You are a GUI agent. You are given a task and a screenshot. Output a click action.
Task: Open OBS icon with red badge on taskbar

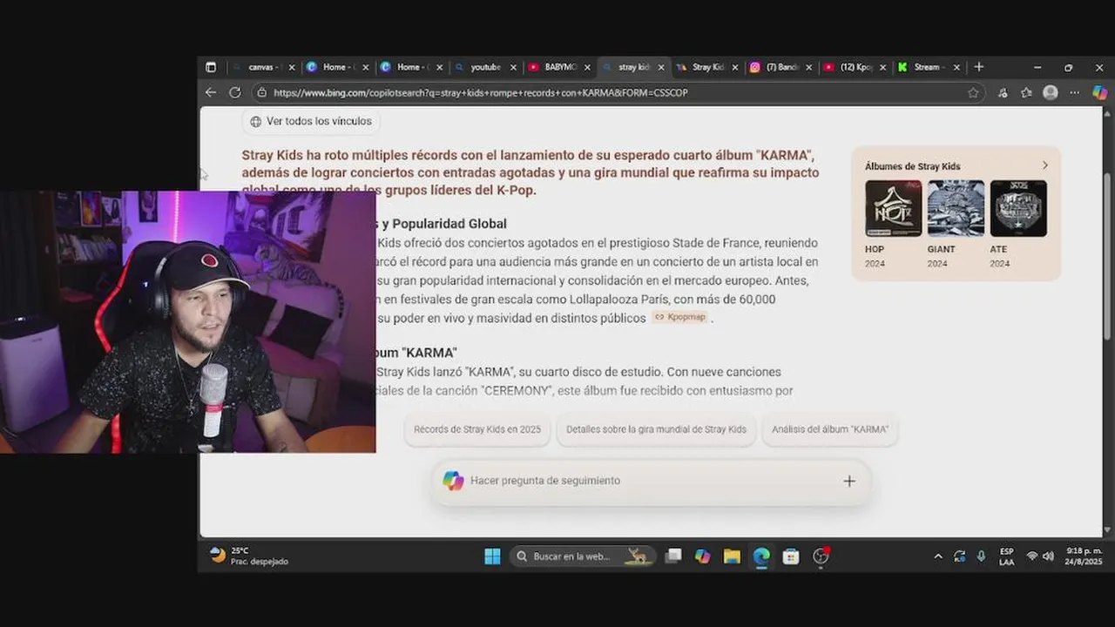pos(821,556)
